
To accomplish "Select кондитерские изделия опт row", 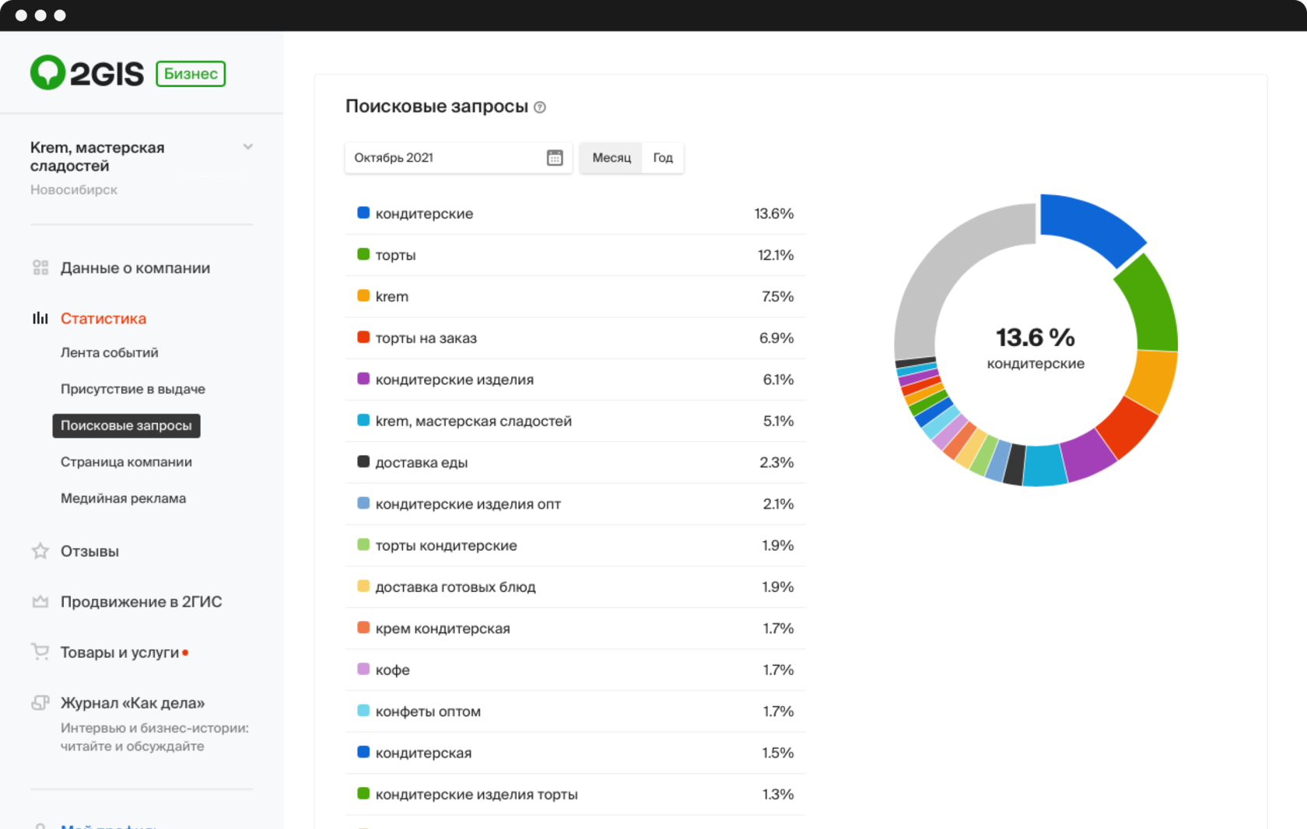I will pos(576,504).
